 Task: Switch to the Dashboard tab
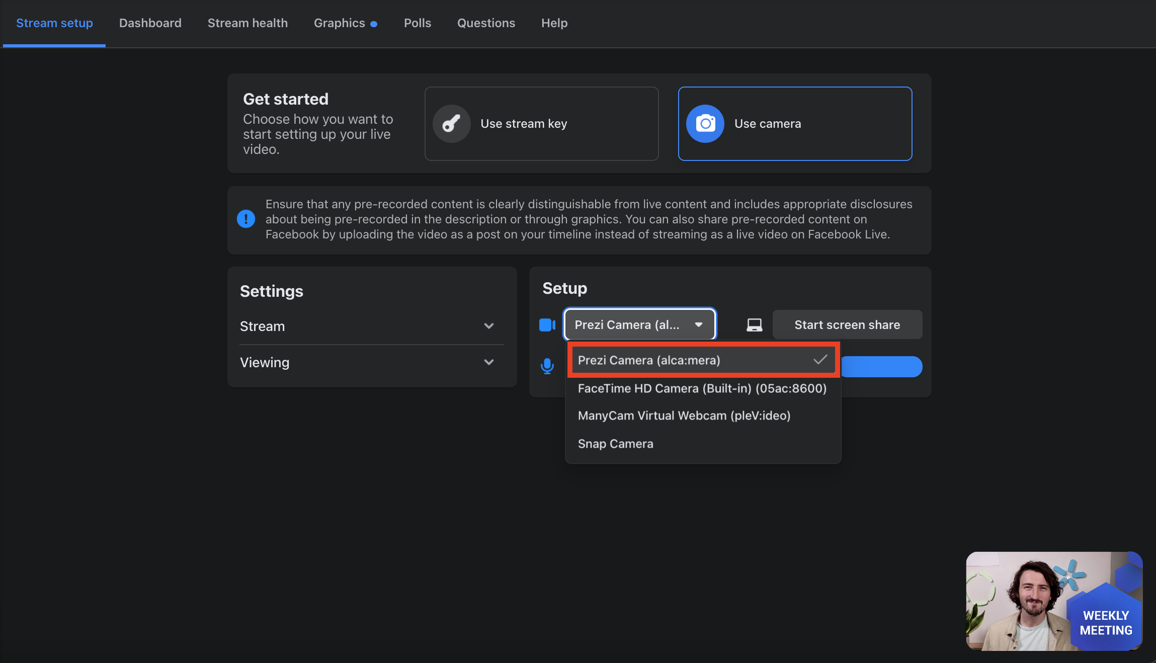point(150,23)
